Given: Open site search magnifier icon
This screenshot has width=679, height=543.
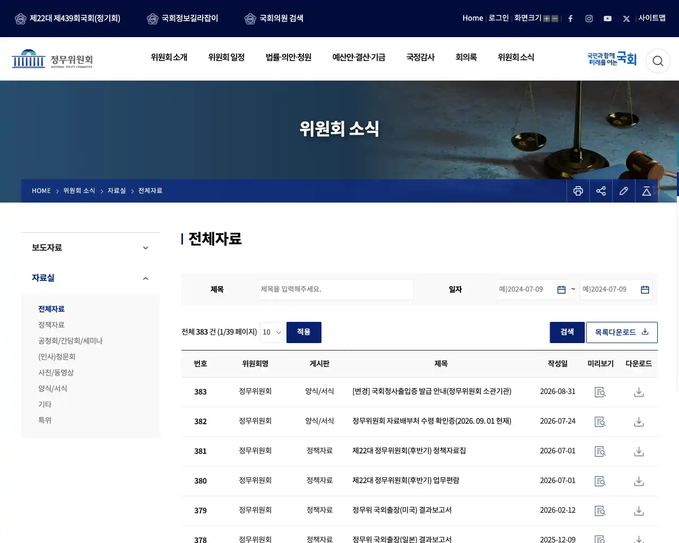Looking at the screenshot, I should click(658, 61).
